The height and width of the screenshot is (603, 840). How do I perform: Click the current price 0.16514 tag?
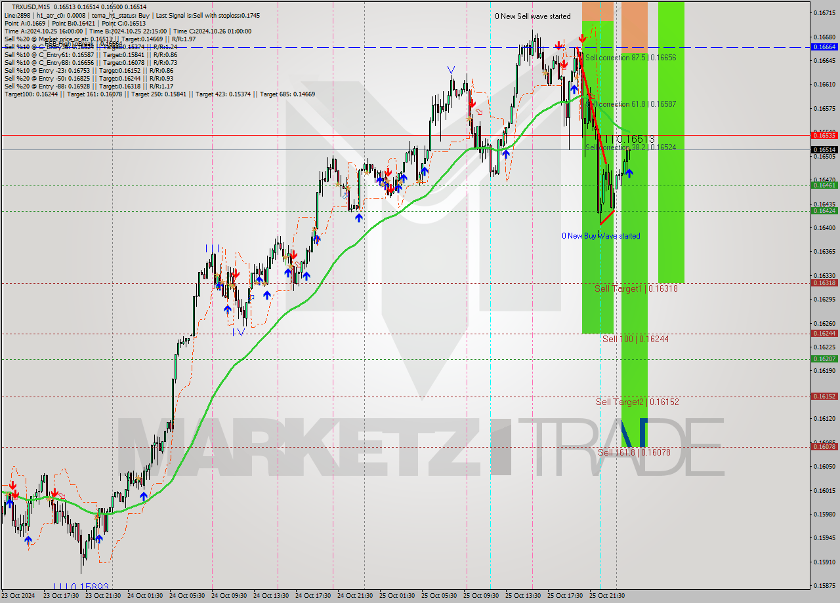pos(824,149)
